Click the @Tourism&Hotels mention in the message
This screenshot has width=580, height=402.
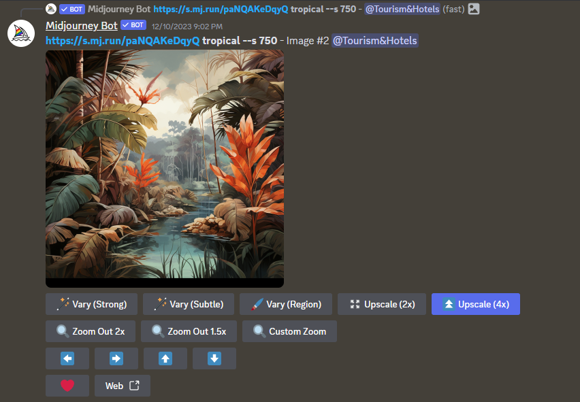click(375, 41)
